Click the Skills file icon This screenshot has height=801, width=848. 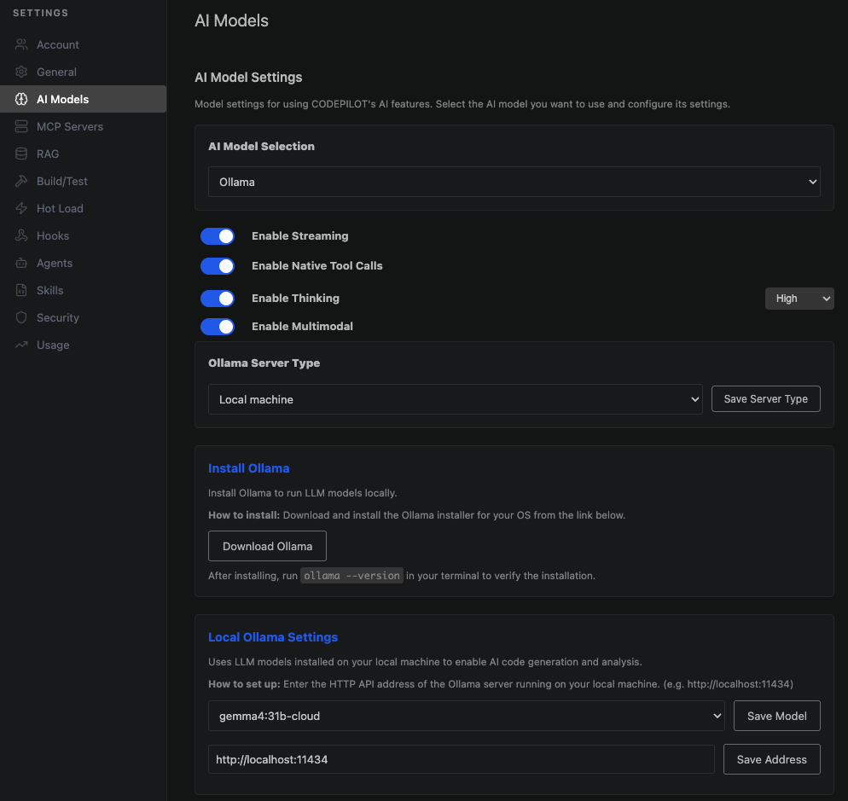tap(21, 290)
